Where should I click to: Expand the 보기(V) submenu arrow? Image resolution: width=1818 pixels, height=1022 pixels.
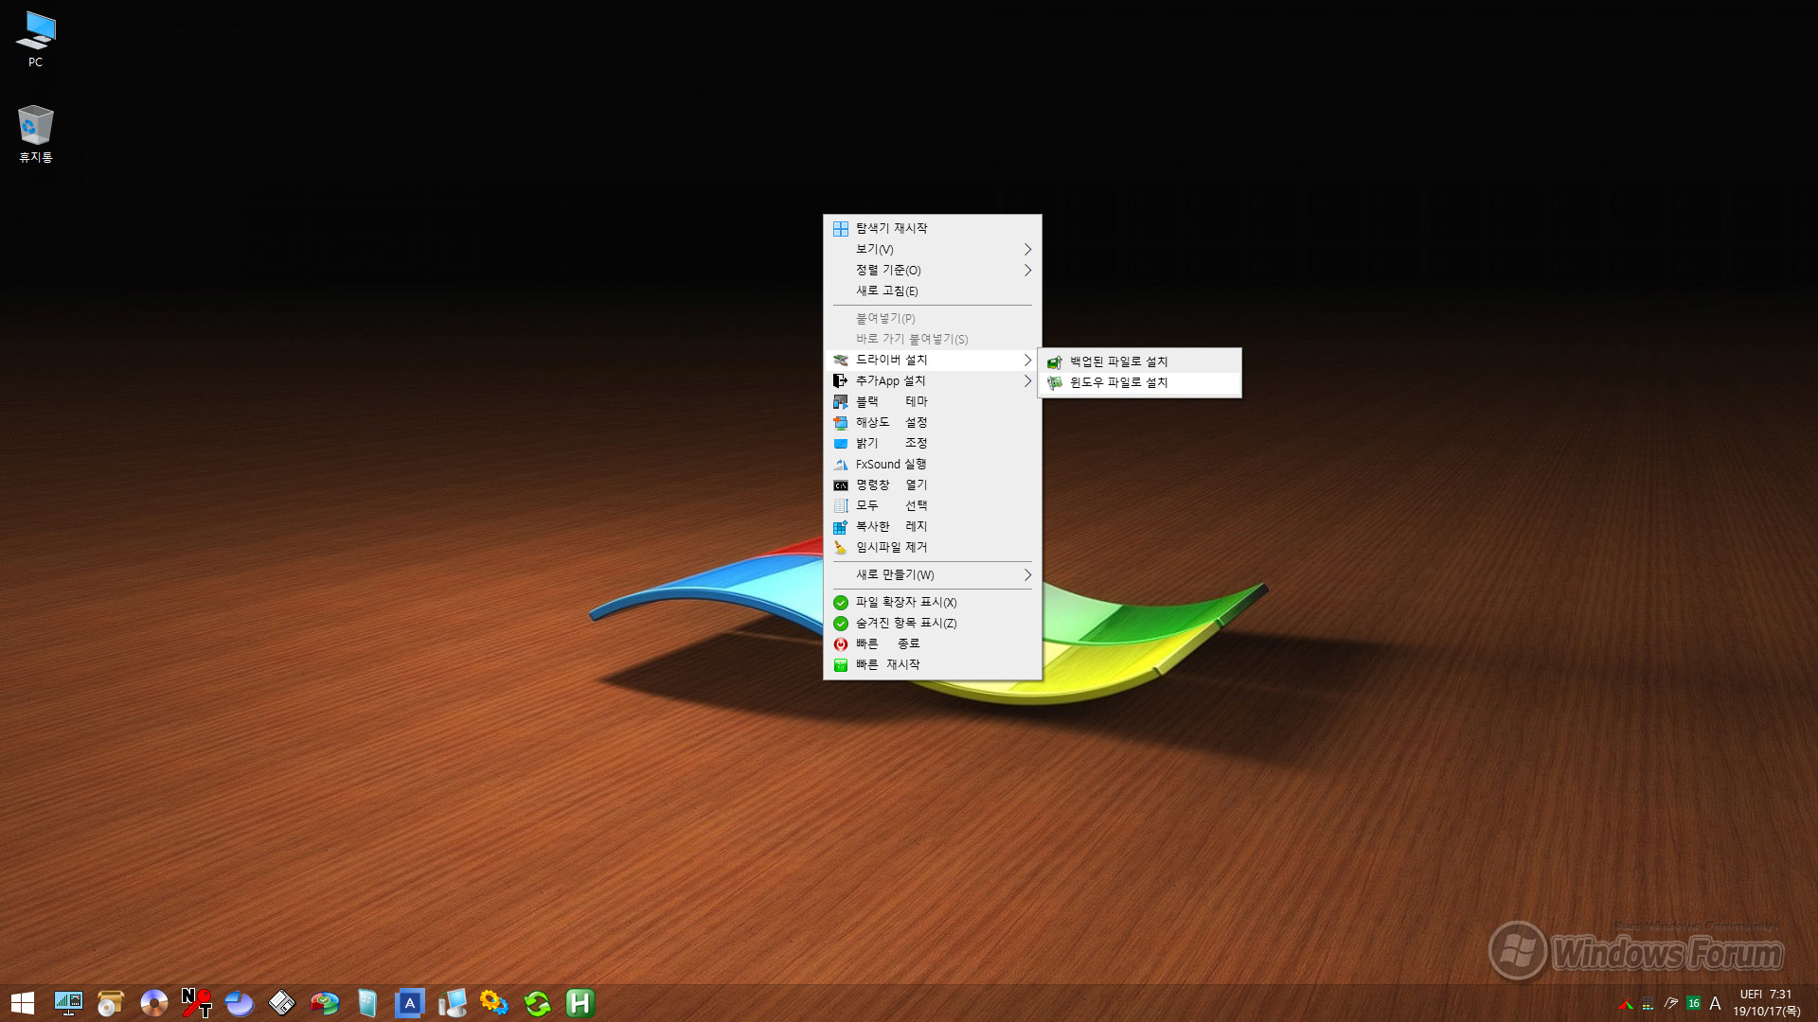click(x=1027, y=249)
